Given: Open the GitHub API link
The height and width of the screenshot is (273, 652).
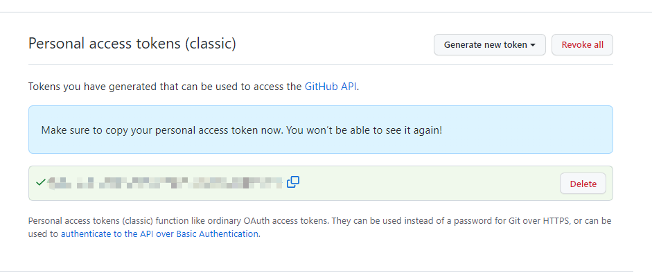Looking at the screenshot, I should point(331,87).
